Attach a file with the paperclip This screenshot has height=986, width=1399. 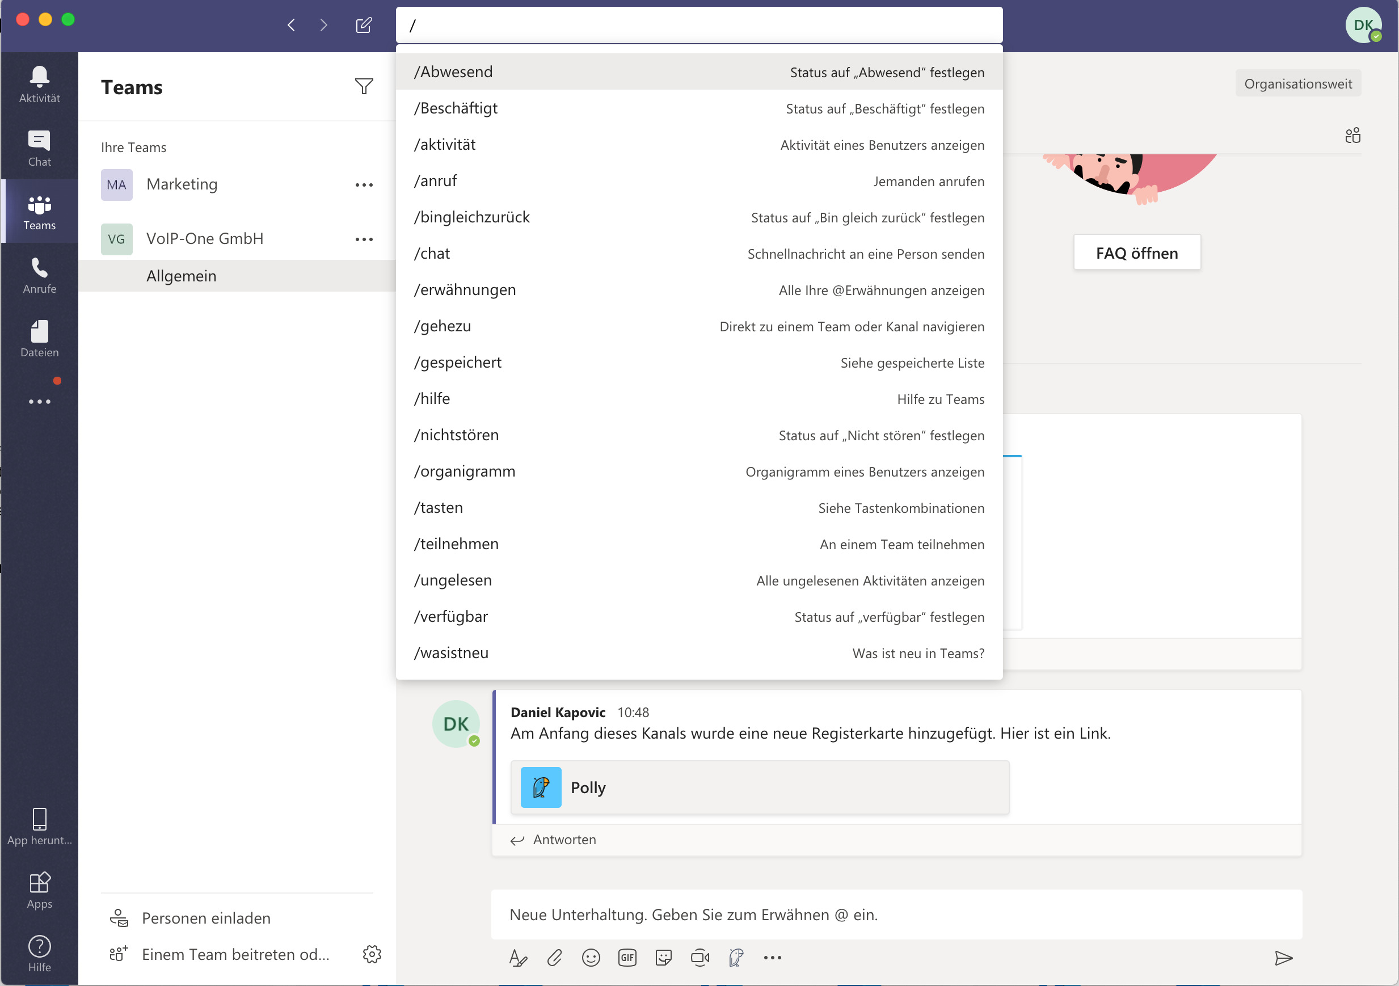coord(554,958)
